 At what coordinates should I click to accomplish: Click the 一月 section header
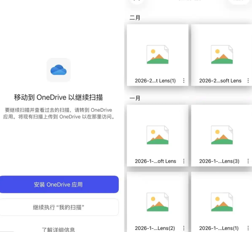point(135,98)
